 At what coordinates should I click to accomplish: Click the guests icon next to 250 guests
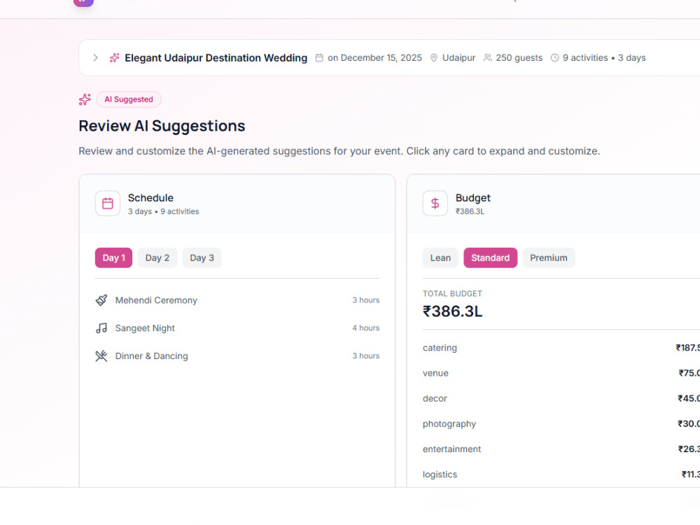tap(487, 58)
